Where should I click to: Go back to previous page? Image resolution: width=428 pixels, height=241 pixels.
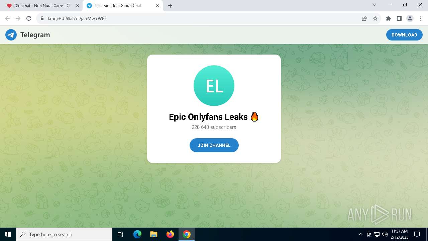7,18
